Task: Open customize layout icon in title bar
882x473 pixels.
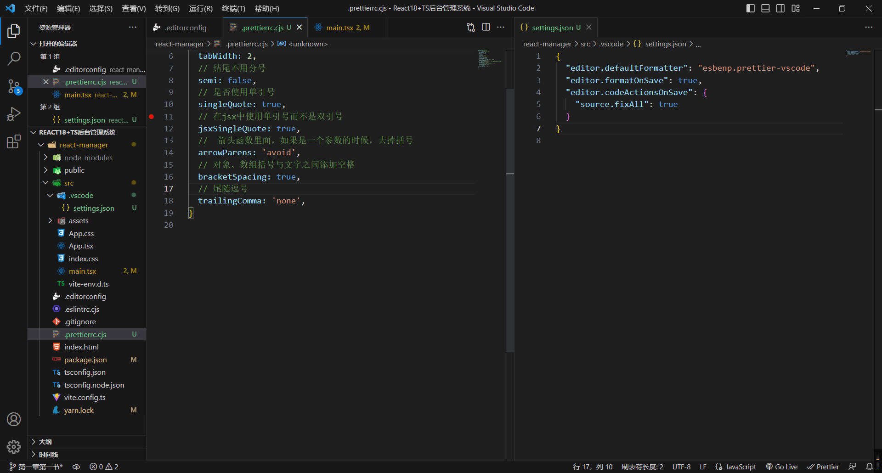Action: (x=796, y=8)
